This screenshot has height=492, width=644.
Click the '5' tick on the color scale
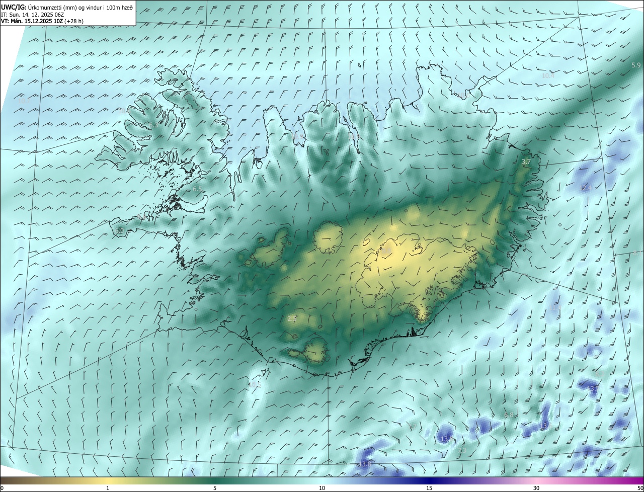point(215,488)
